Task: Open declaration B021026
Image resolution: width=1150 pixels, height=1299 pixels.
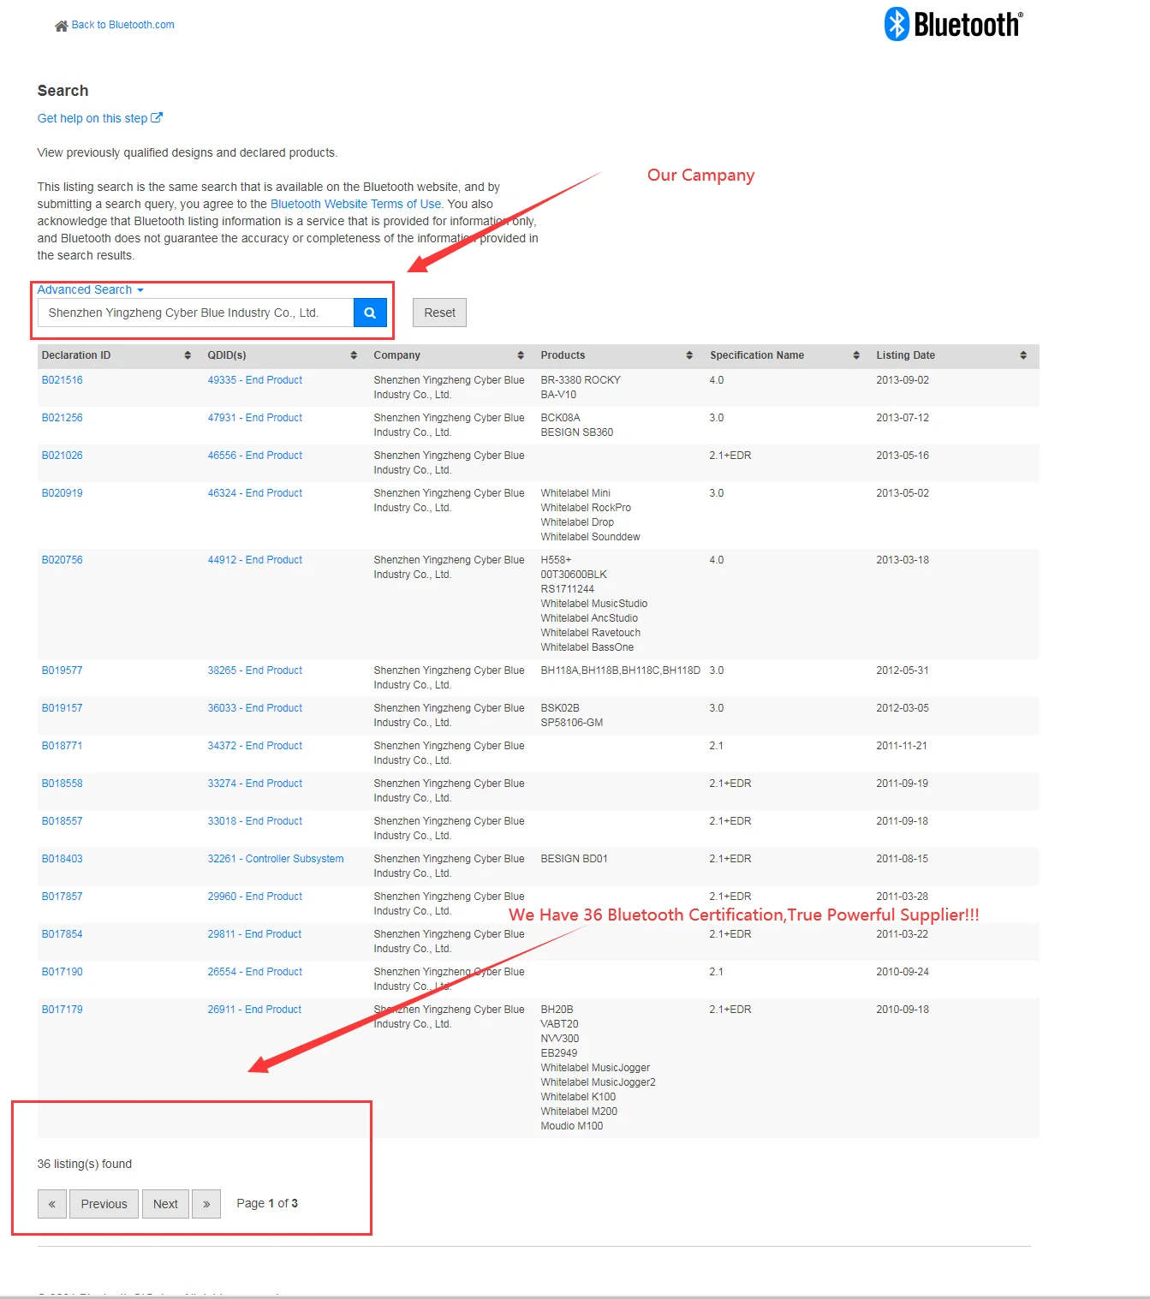Action: [x=63, y=456]
